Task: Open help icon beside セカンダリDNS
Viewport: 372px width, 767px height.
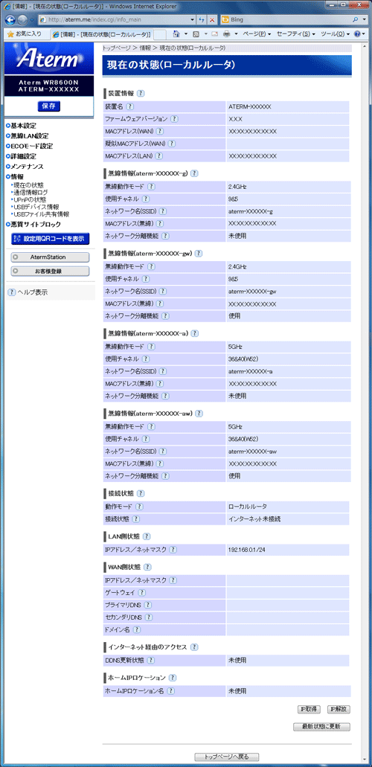Action: point(150,617)
